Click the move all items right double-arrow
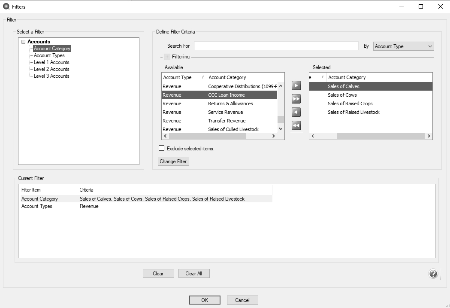This screenshot has height=308, width=450. [x=296, y=99]
